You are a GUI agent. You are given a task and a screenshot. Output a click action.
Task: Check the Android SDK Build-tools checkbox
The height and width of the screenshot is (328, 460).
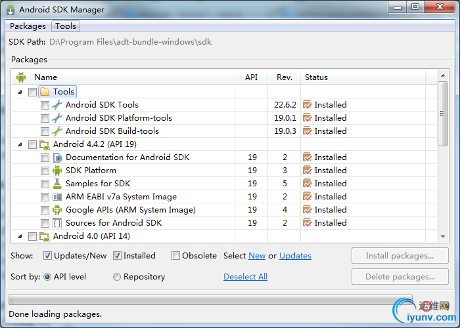point(45,131)
